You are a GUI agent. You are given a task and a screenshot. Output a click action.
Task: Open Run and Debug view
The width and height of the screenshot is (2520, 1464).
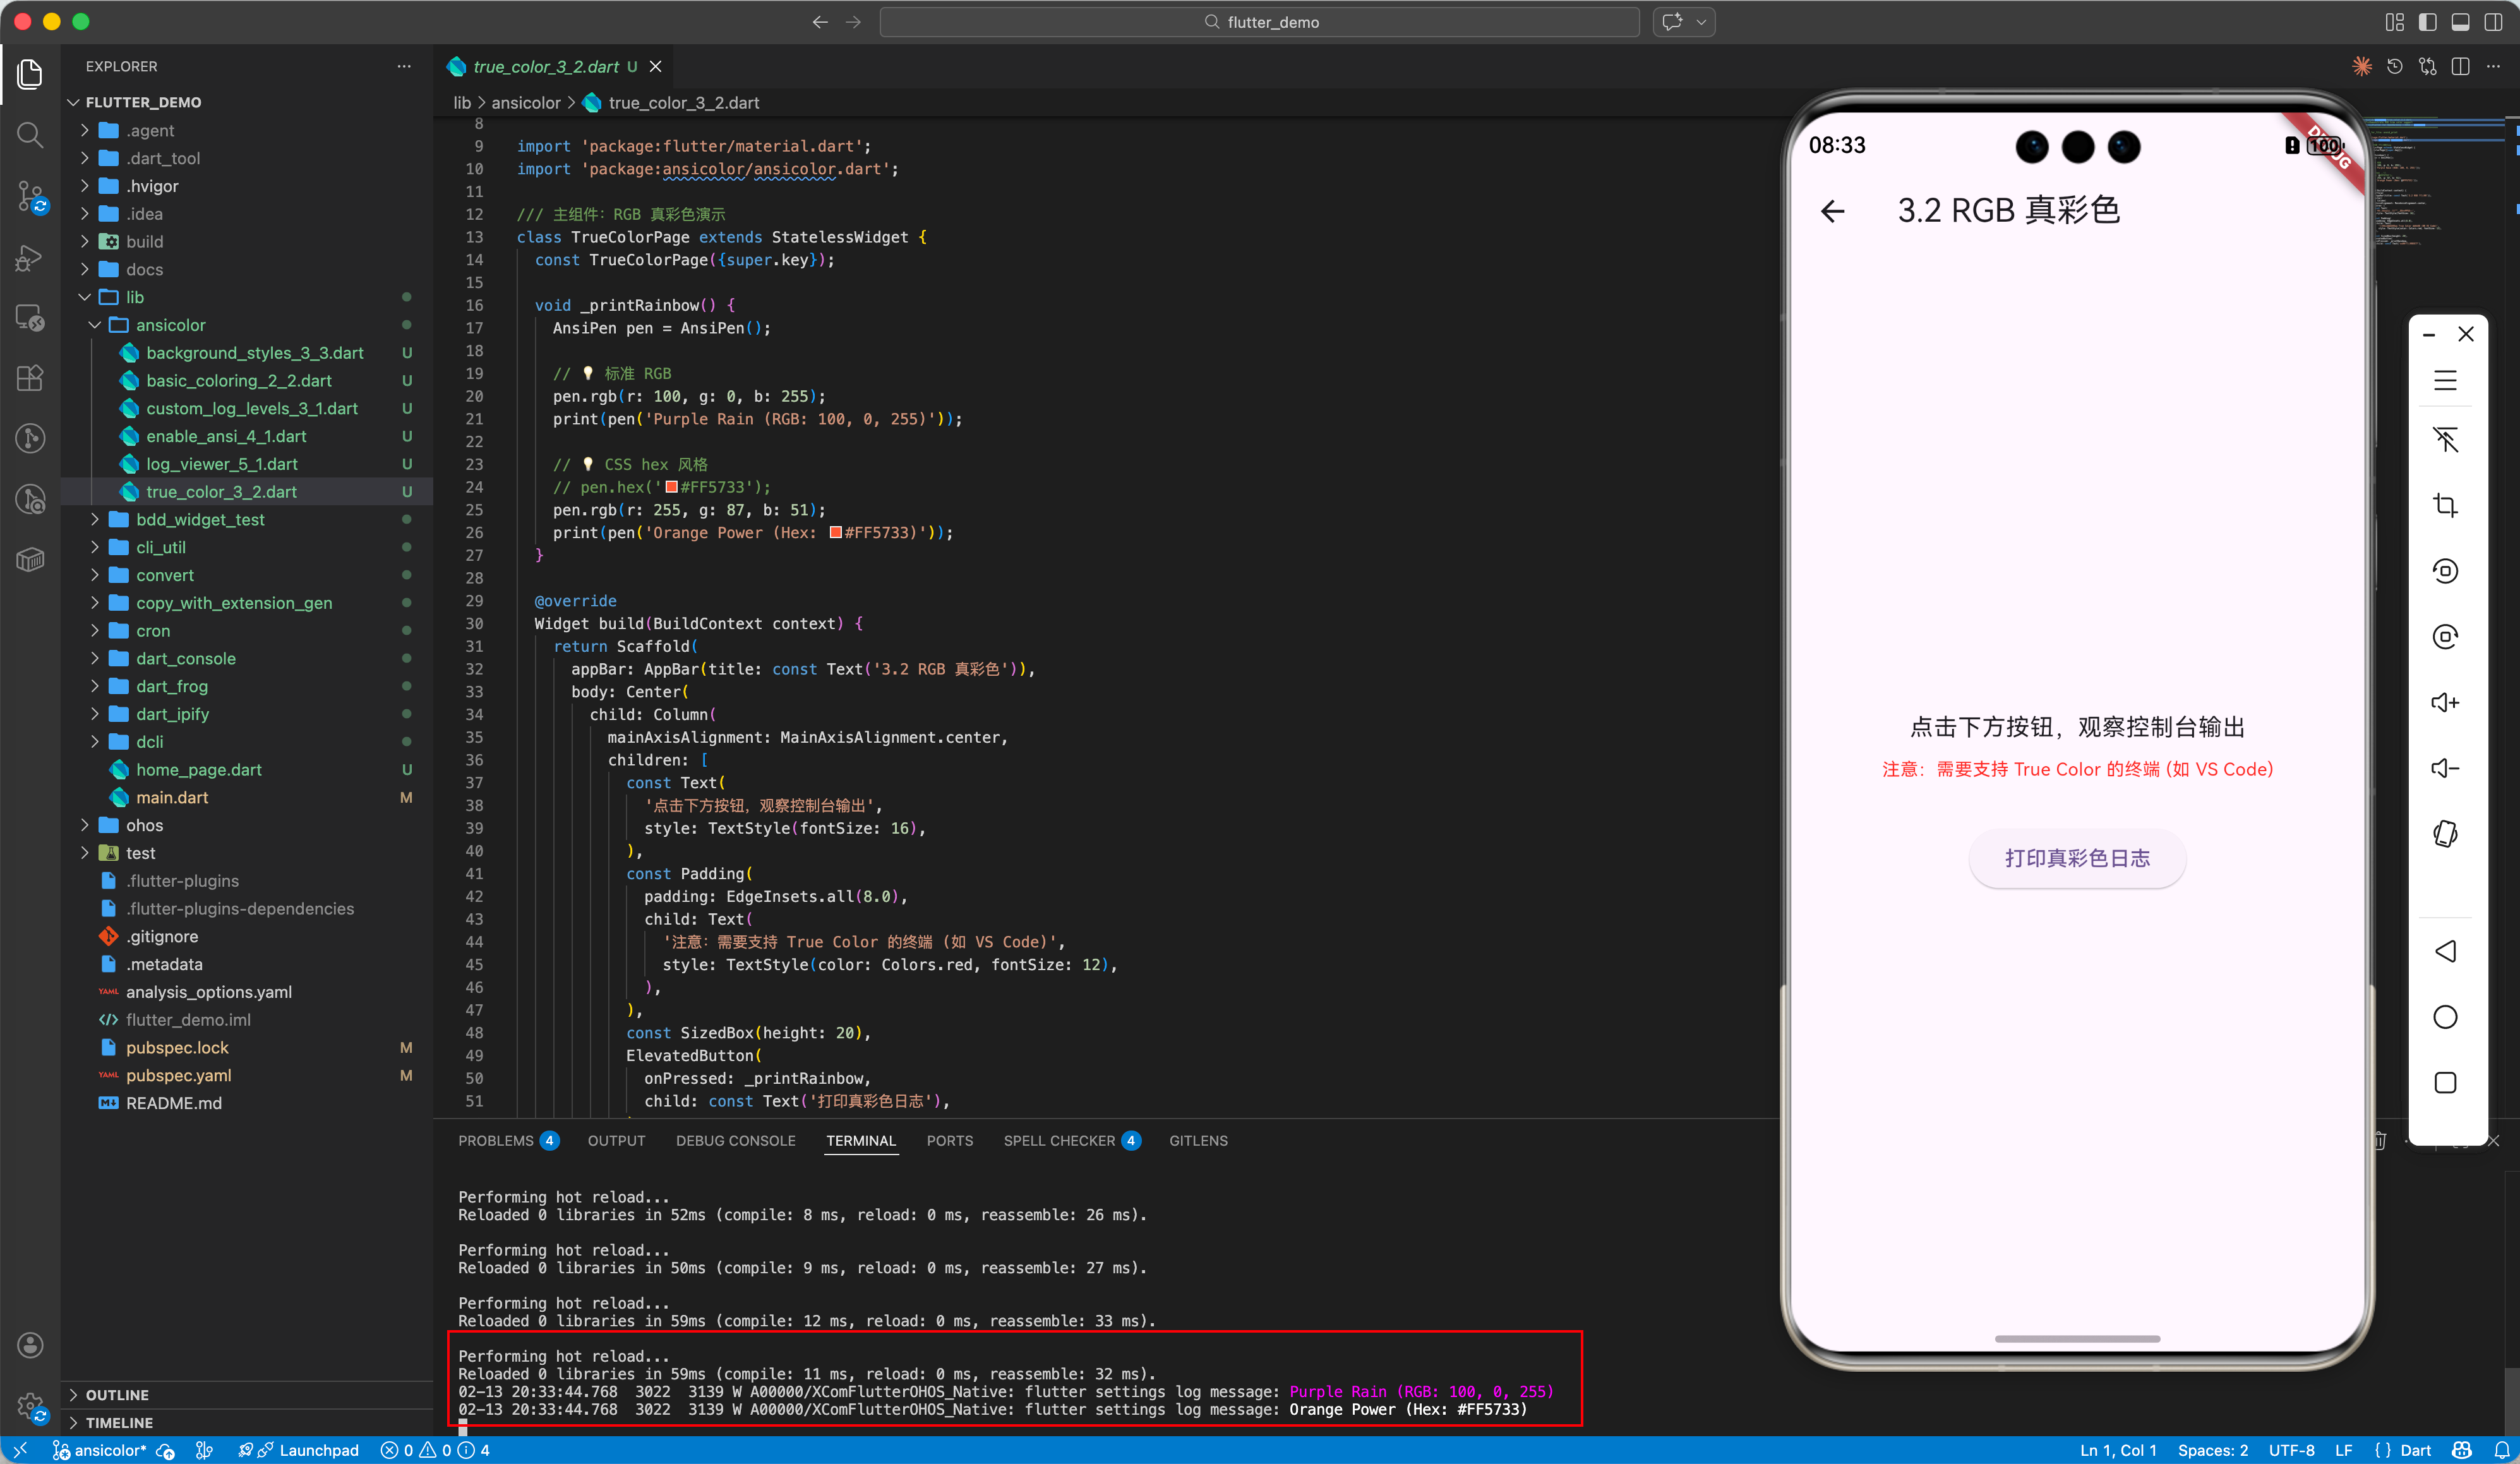click(x=30, y=258)
